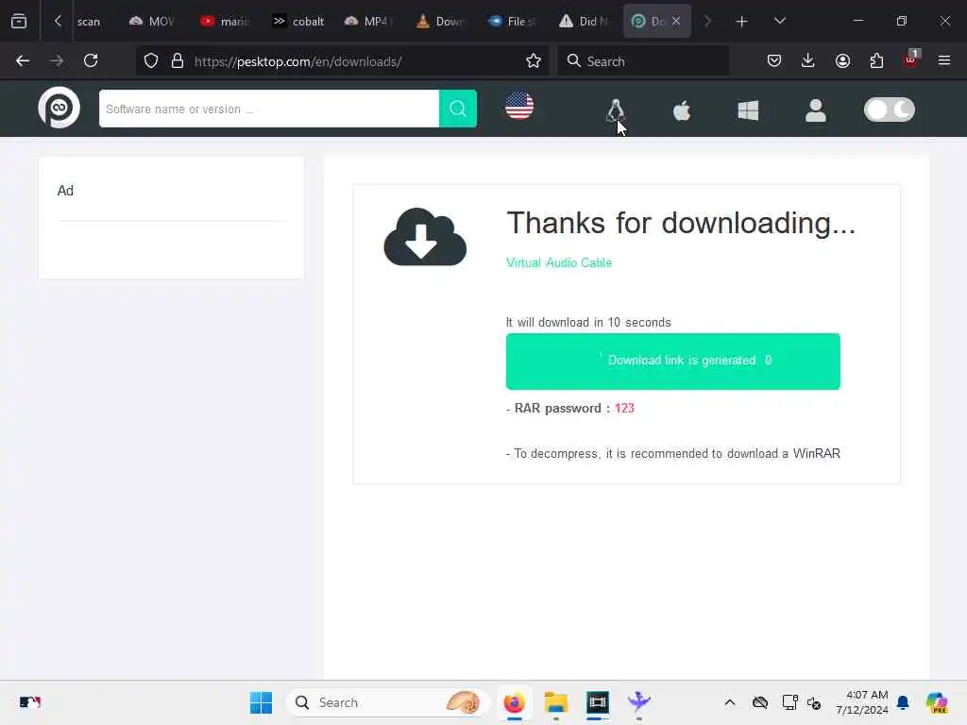The height and width of the screenshot is (725, 967).
Task: Open the purple bird app in taskbar
Action: pyautogui.click(x=639, y=702)
